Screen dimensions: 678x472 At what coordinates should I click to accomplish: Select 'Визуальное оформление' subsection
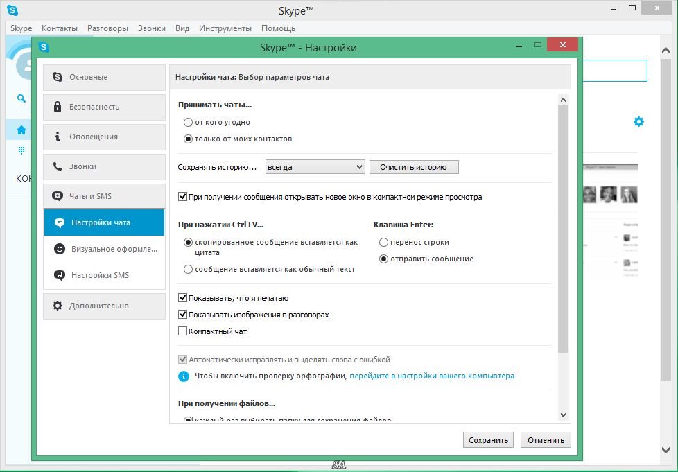point(104,249)
